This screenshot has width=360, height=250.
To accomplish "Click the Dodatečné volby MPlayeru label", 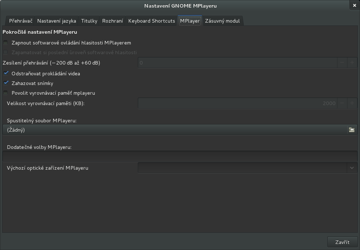I will [39, 147].
